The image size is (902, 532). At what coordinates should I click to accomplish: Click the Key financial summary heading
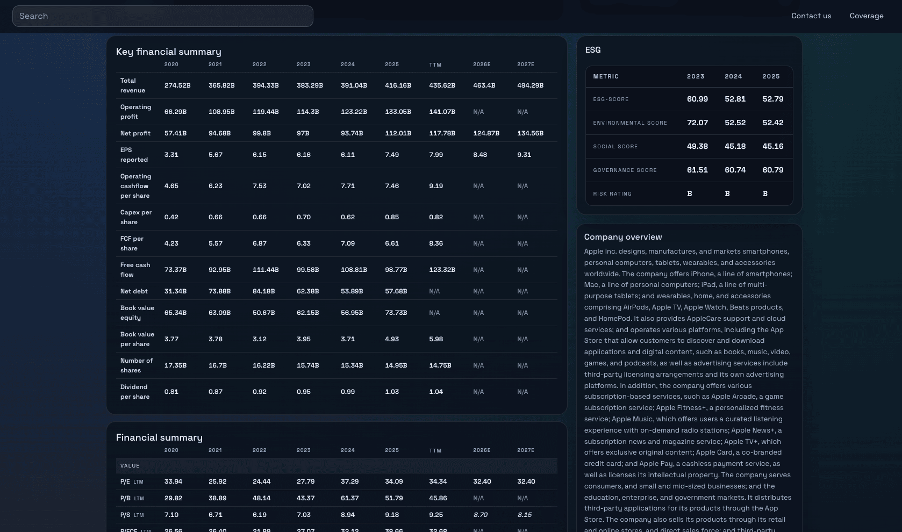tap(168, 52)
